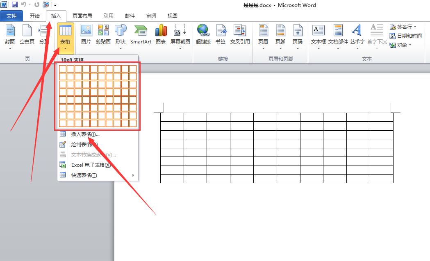The height and width of the screenshot is (261, 430).
Task: Click the Excel icon beside 电子表格
Action: click(63, 165)
